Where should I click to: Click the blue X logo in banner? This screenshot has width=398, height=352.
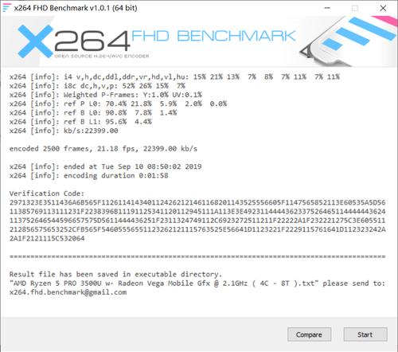(x=35, y=41)
